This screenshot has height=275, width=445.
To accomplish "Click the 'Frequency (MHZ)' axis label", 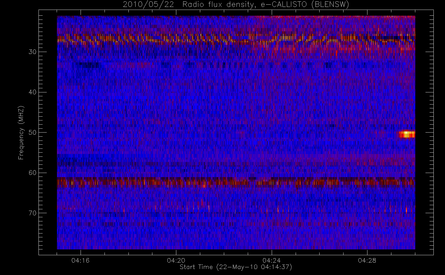I will pyautogui.click(x=21, y=133).
